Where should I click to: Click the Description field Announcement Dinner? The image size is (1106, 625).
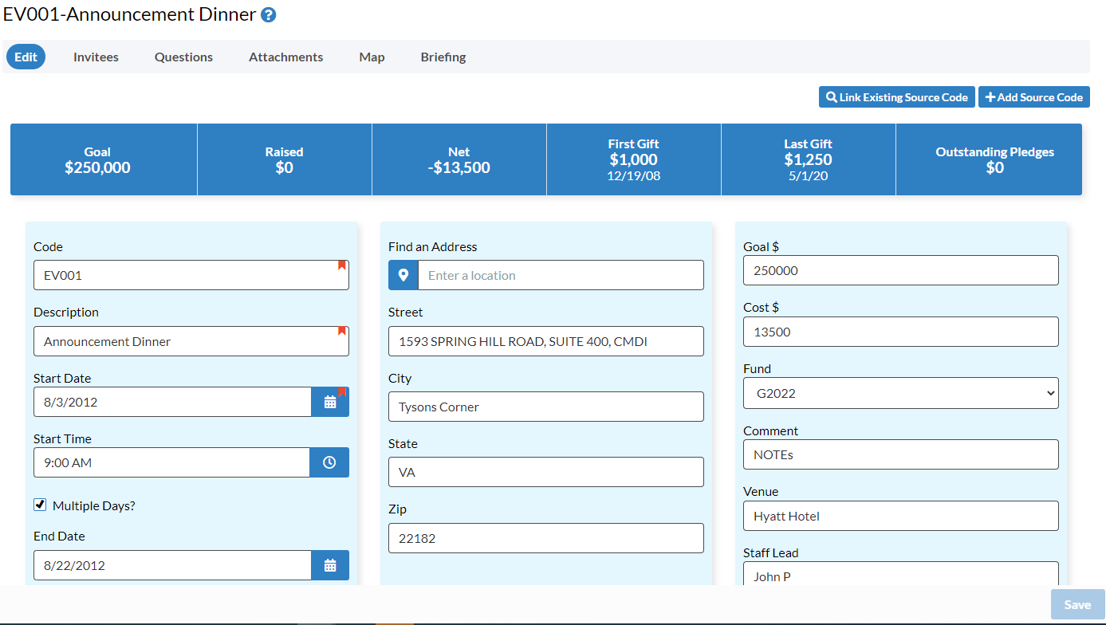pos(191,341)
